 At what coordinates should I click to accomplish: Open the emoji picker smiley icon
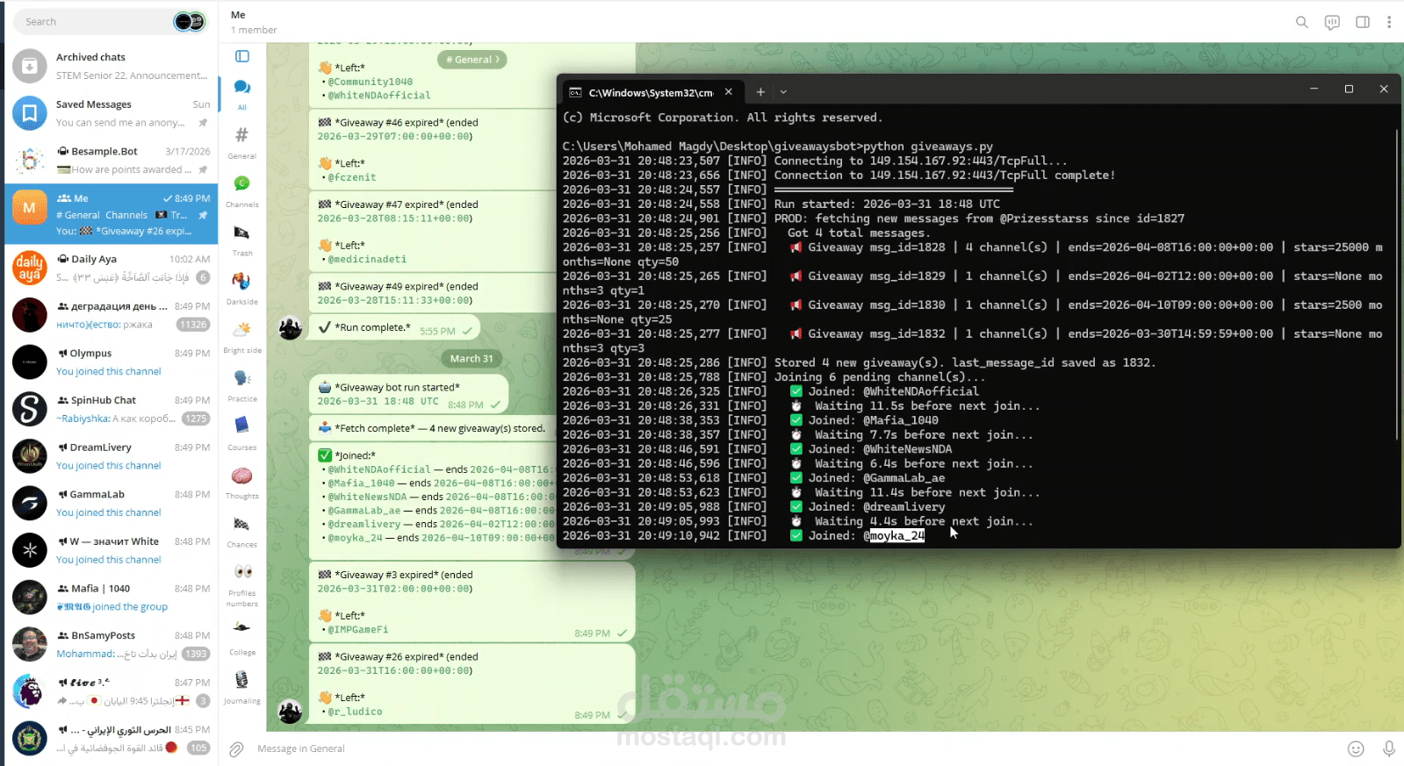click(1356, 748)
